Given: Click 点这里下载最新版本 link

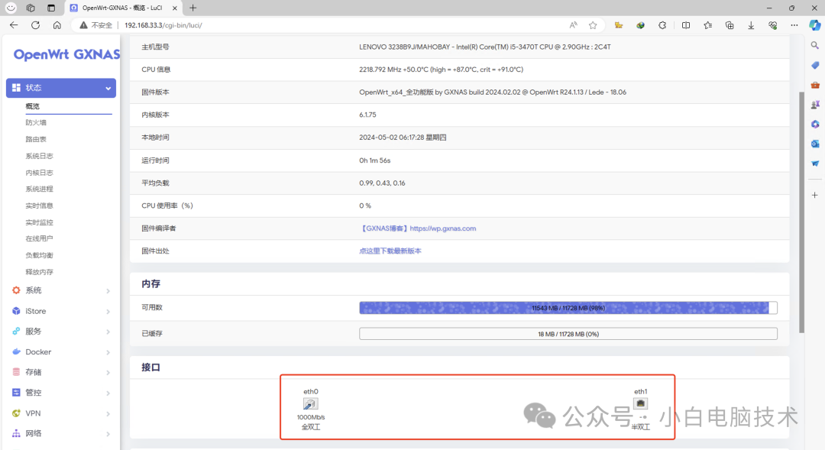Looking at the screenshot, I should tap(390, 251).
